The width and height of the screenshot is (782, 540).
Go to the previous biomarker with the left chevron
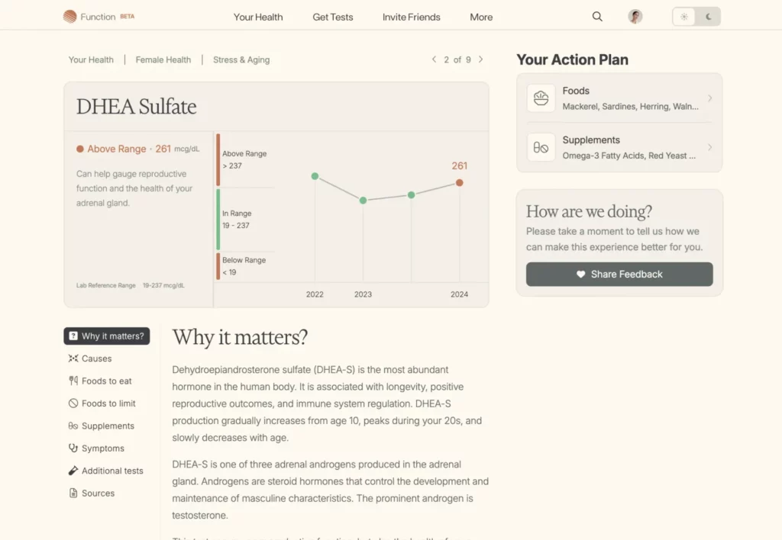pos(434,59)
